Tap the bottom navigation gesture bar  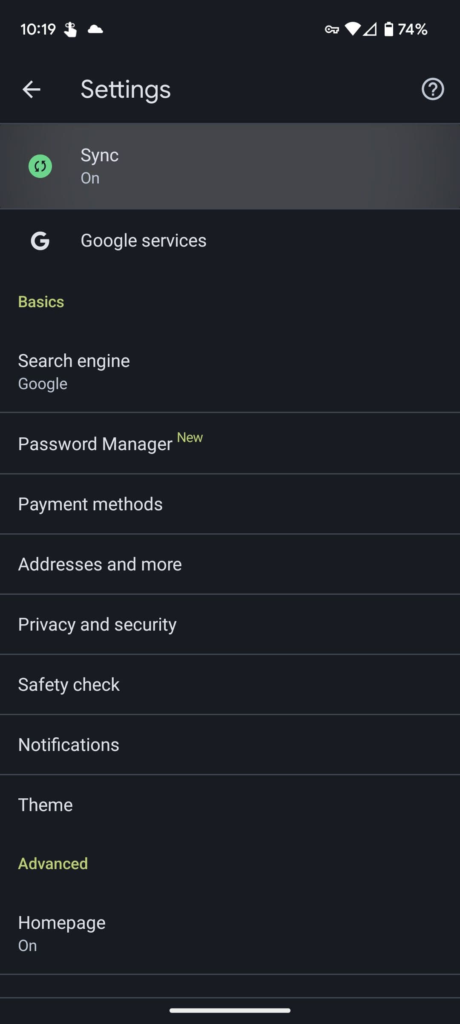point(230,1010)
